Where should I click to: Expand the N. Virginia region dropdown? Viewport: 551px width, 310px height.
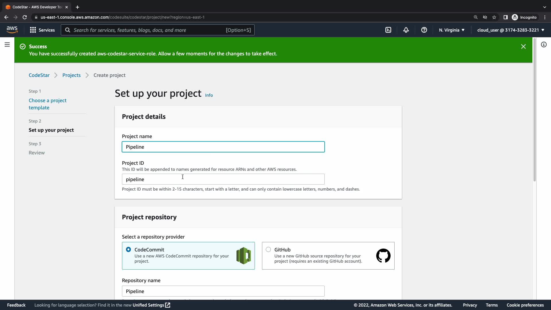point(452,30)
